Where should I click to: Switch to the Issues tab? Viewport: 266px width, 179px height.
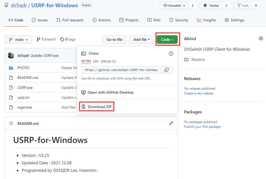click(40, 20)
